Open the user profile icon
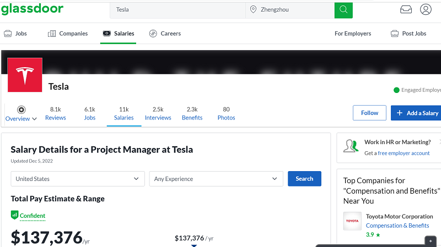This screenshot has width=441, height=247. coord(426,9)
